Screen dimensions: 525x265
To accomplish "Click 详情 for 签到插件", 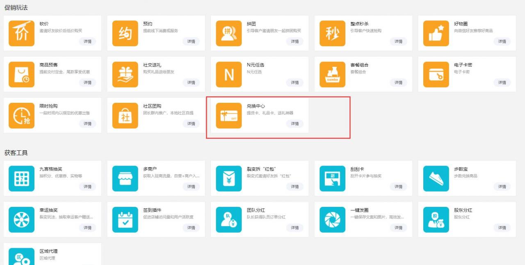I will pos(191,227).
